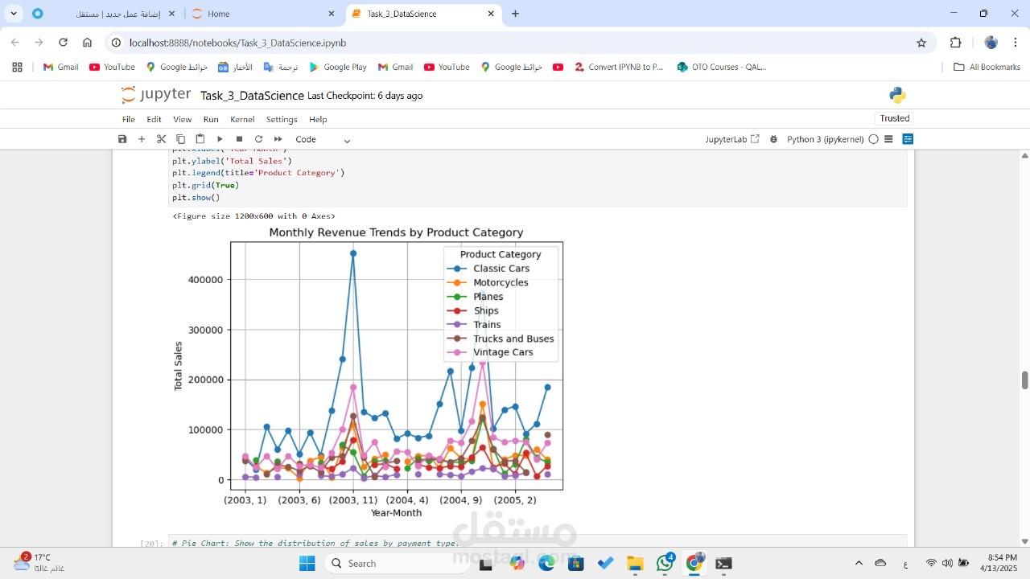Restart the kernel using the circular arrow

point(258,139)
